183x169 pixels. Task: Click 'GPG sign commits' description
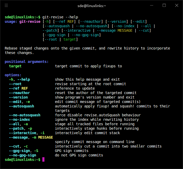(72, 151)
